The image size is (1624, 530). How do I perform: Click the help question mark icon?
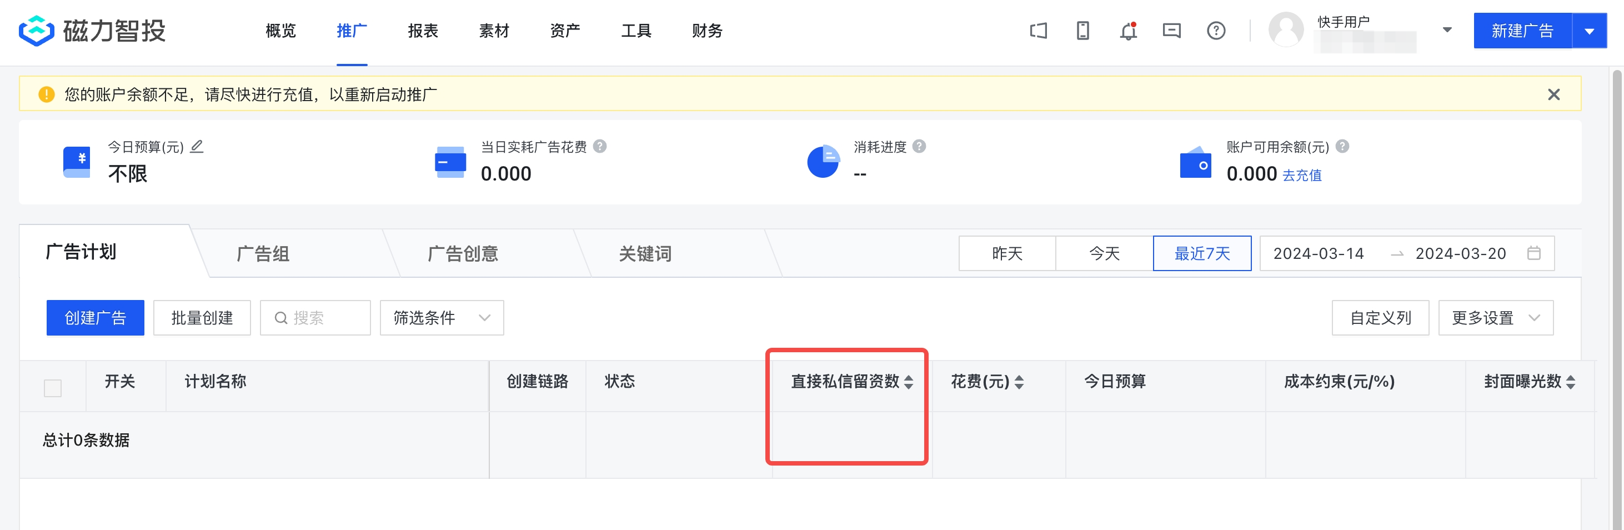pos(1216,31)
